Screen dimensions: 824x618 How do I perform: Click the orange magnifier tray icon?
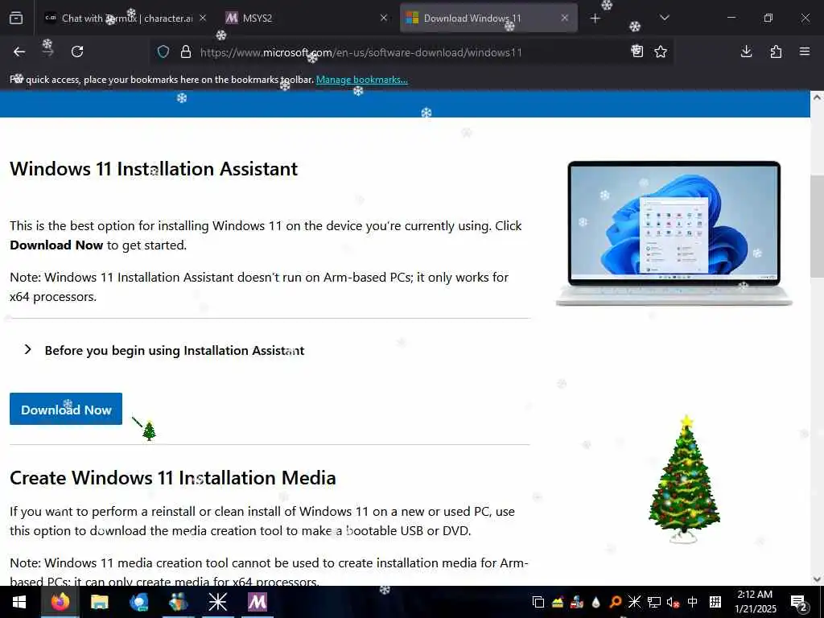616,602
